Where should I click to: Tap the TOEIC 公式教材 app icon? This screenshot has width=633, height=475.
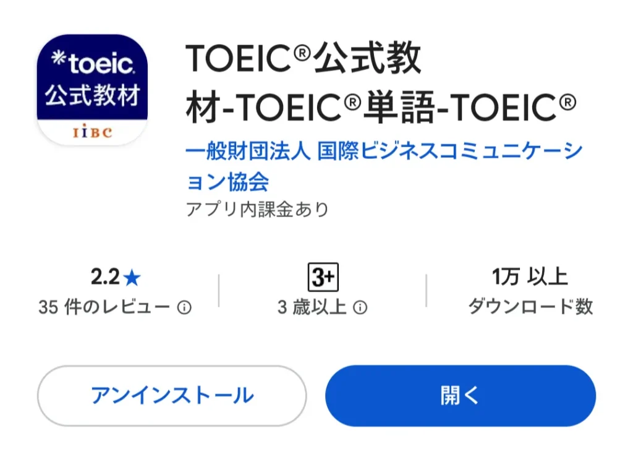92,90
